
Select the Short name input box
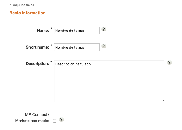(x=77, y=47)
